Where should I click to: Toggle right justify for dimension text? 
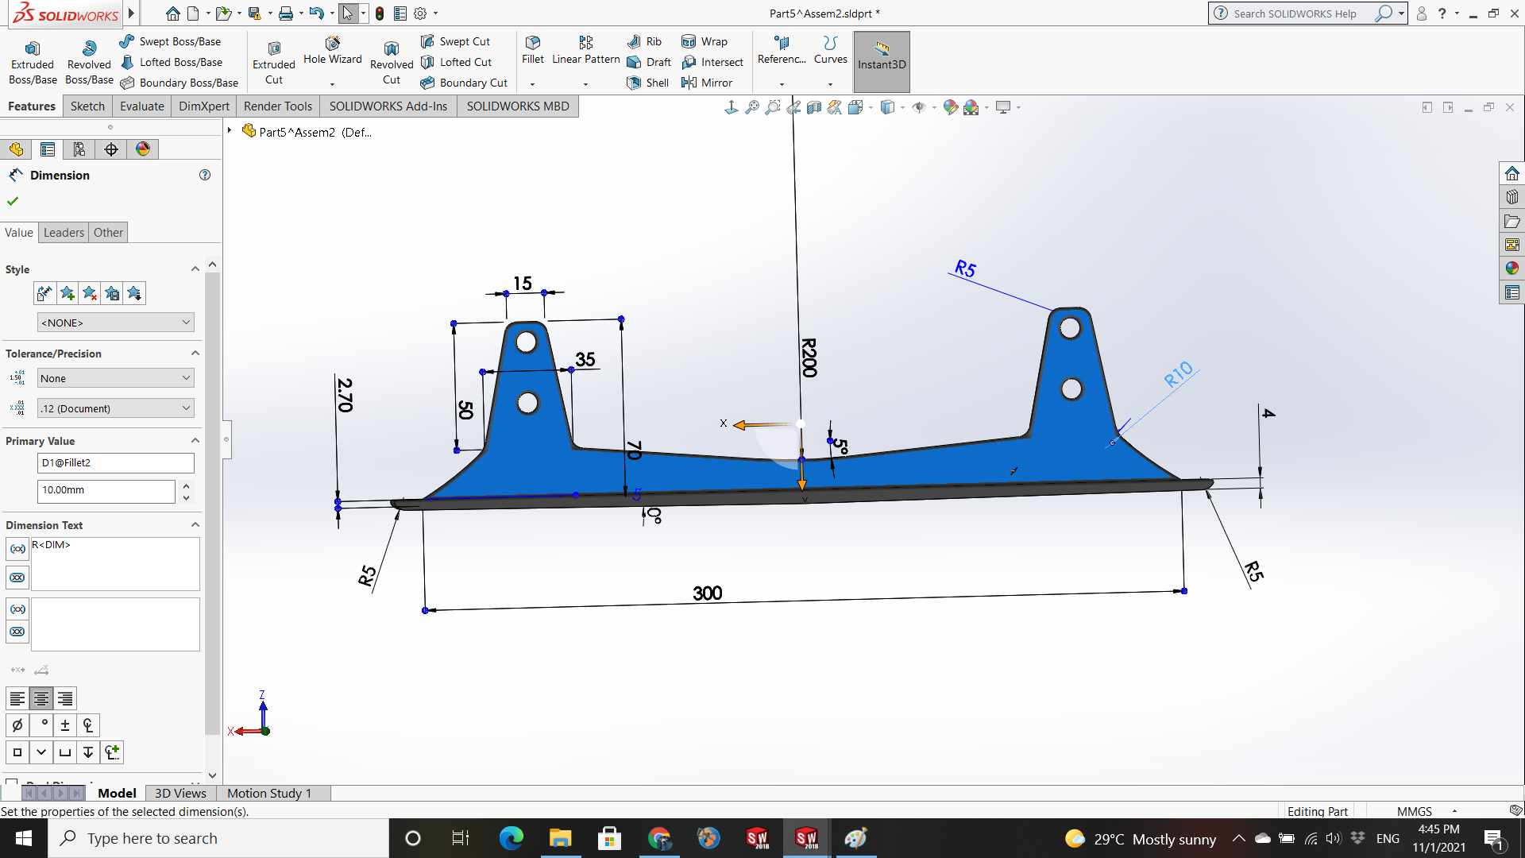click(x=65, y=699)
